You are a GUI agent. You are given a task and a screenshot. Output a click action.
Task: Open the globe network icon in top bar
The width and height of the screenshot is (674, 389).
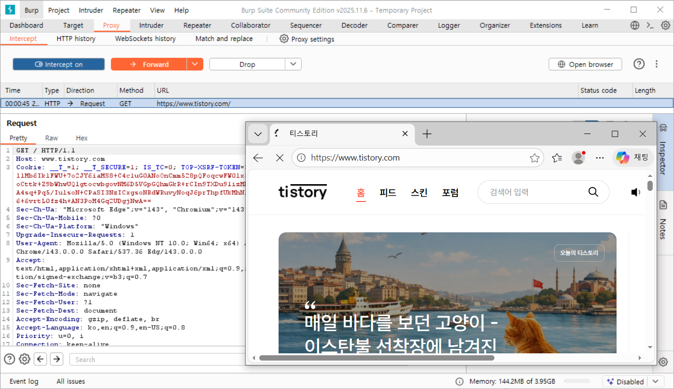636,26
